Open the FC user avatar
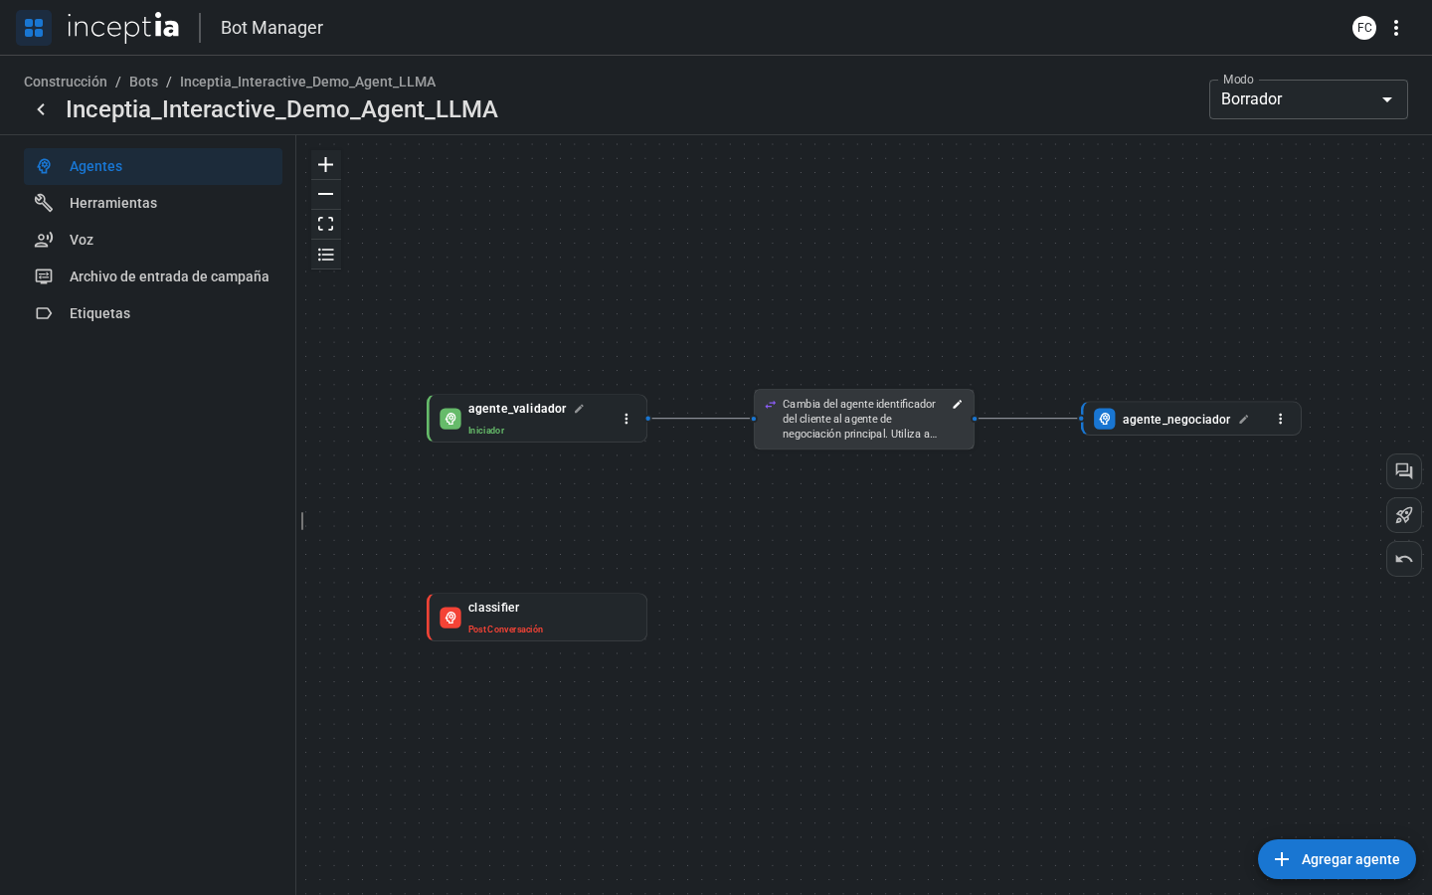This screenshot has height=895, width=1432. pyautogui.click(x=1364, y=28)
